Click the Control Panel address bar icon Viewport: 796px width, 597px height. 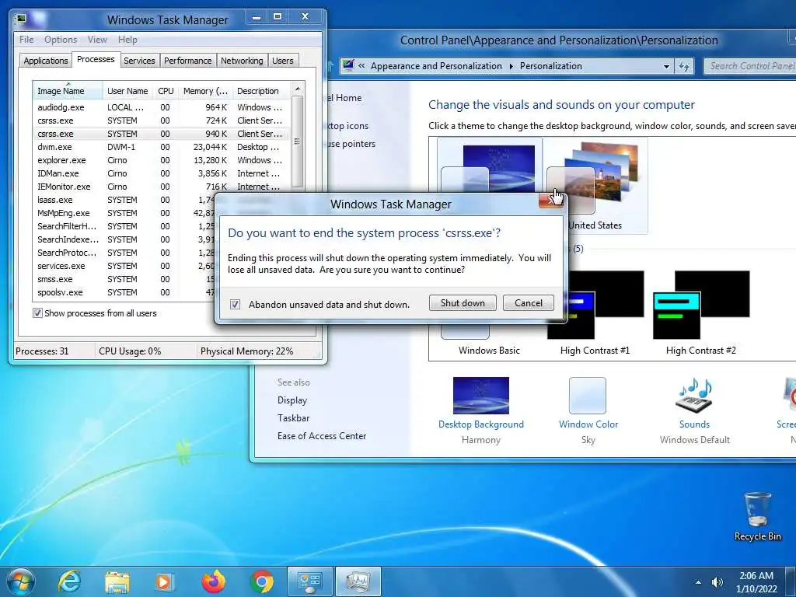click(x=348, y=65)
